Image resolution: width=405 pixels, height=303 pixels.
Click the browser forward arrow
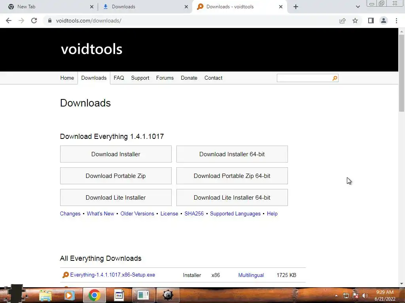[x=21, y=21]
